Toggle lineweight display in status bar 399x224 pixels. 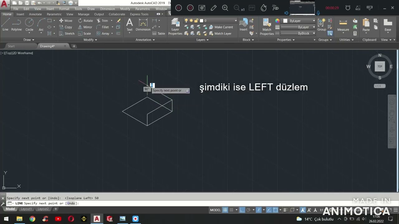coord(286,210)
